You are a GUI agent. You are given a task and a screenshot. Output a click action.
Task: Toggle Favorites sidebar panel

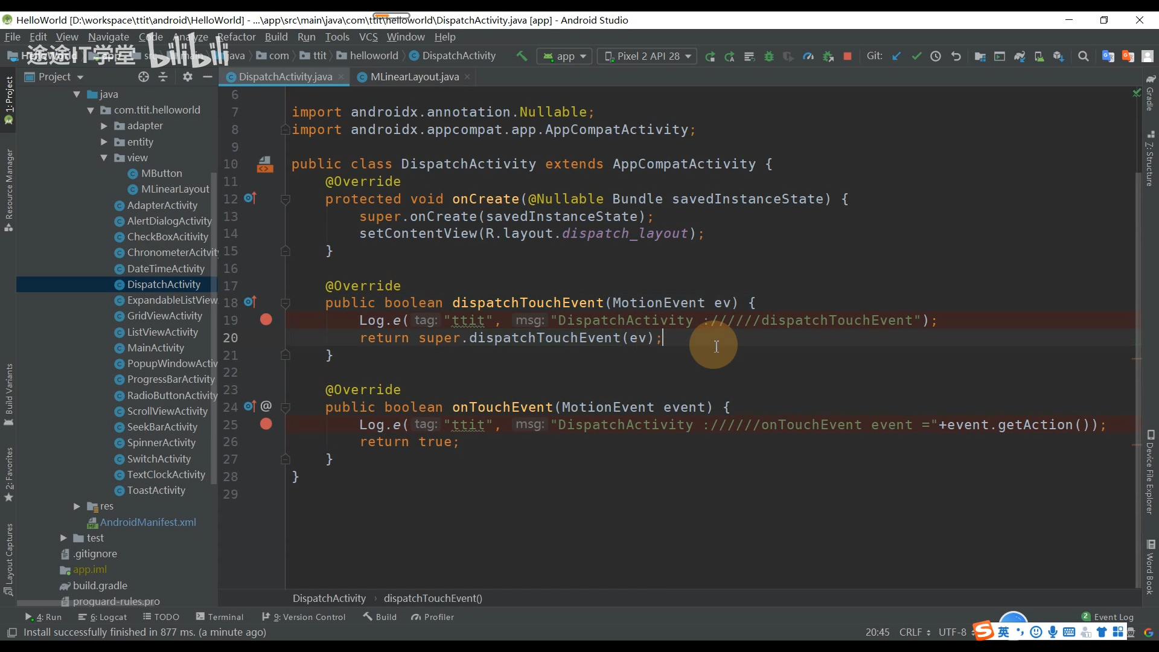point(8,475)
